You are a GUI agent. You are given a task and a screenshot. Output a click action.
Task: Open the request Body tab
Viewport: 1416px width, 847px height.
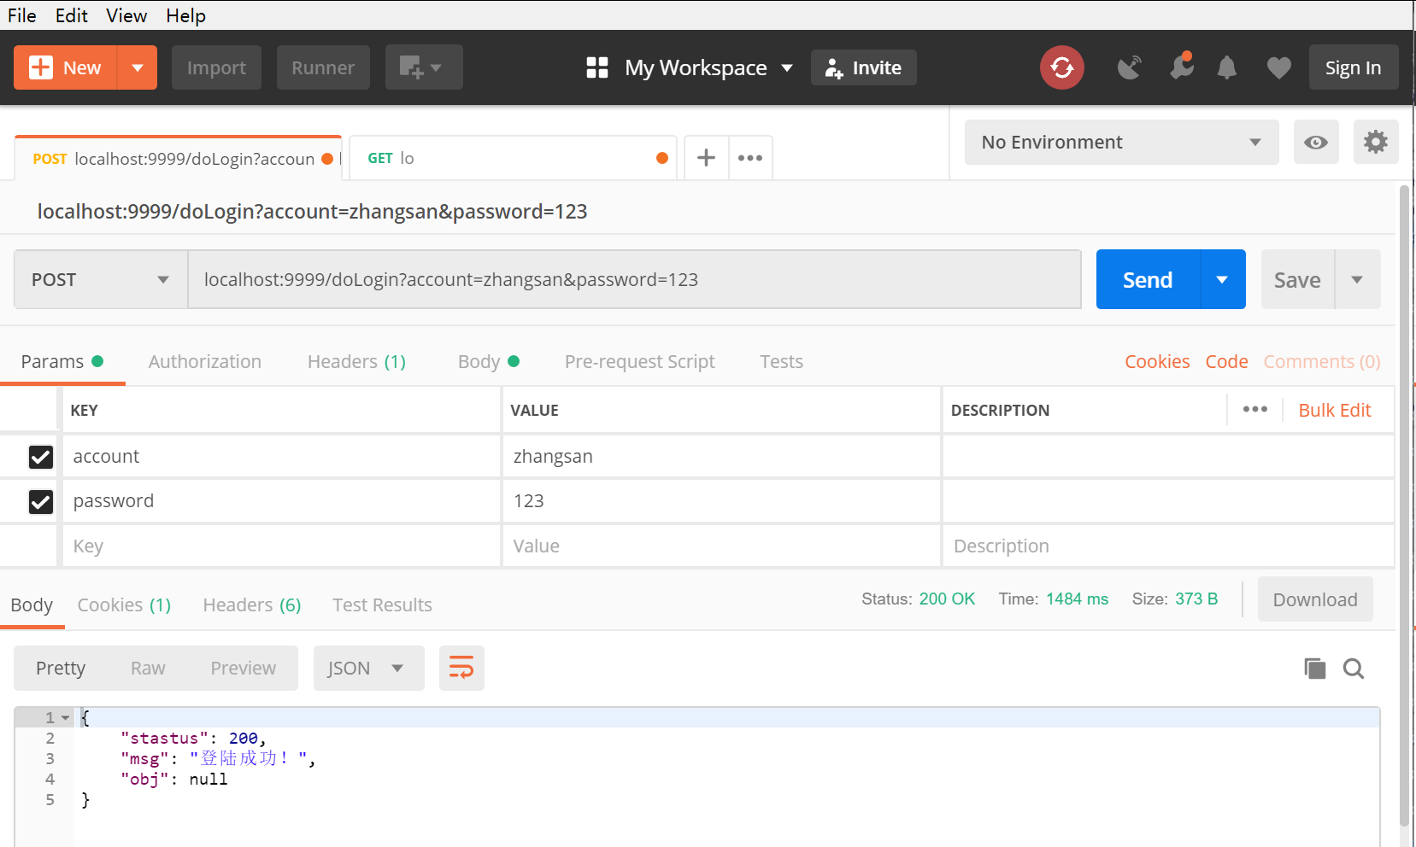tap(488, 361)
